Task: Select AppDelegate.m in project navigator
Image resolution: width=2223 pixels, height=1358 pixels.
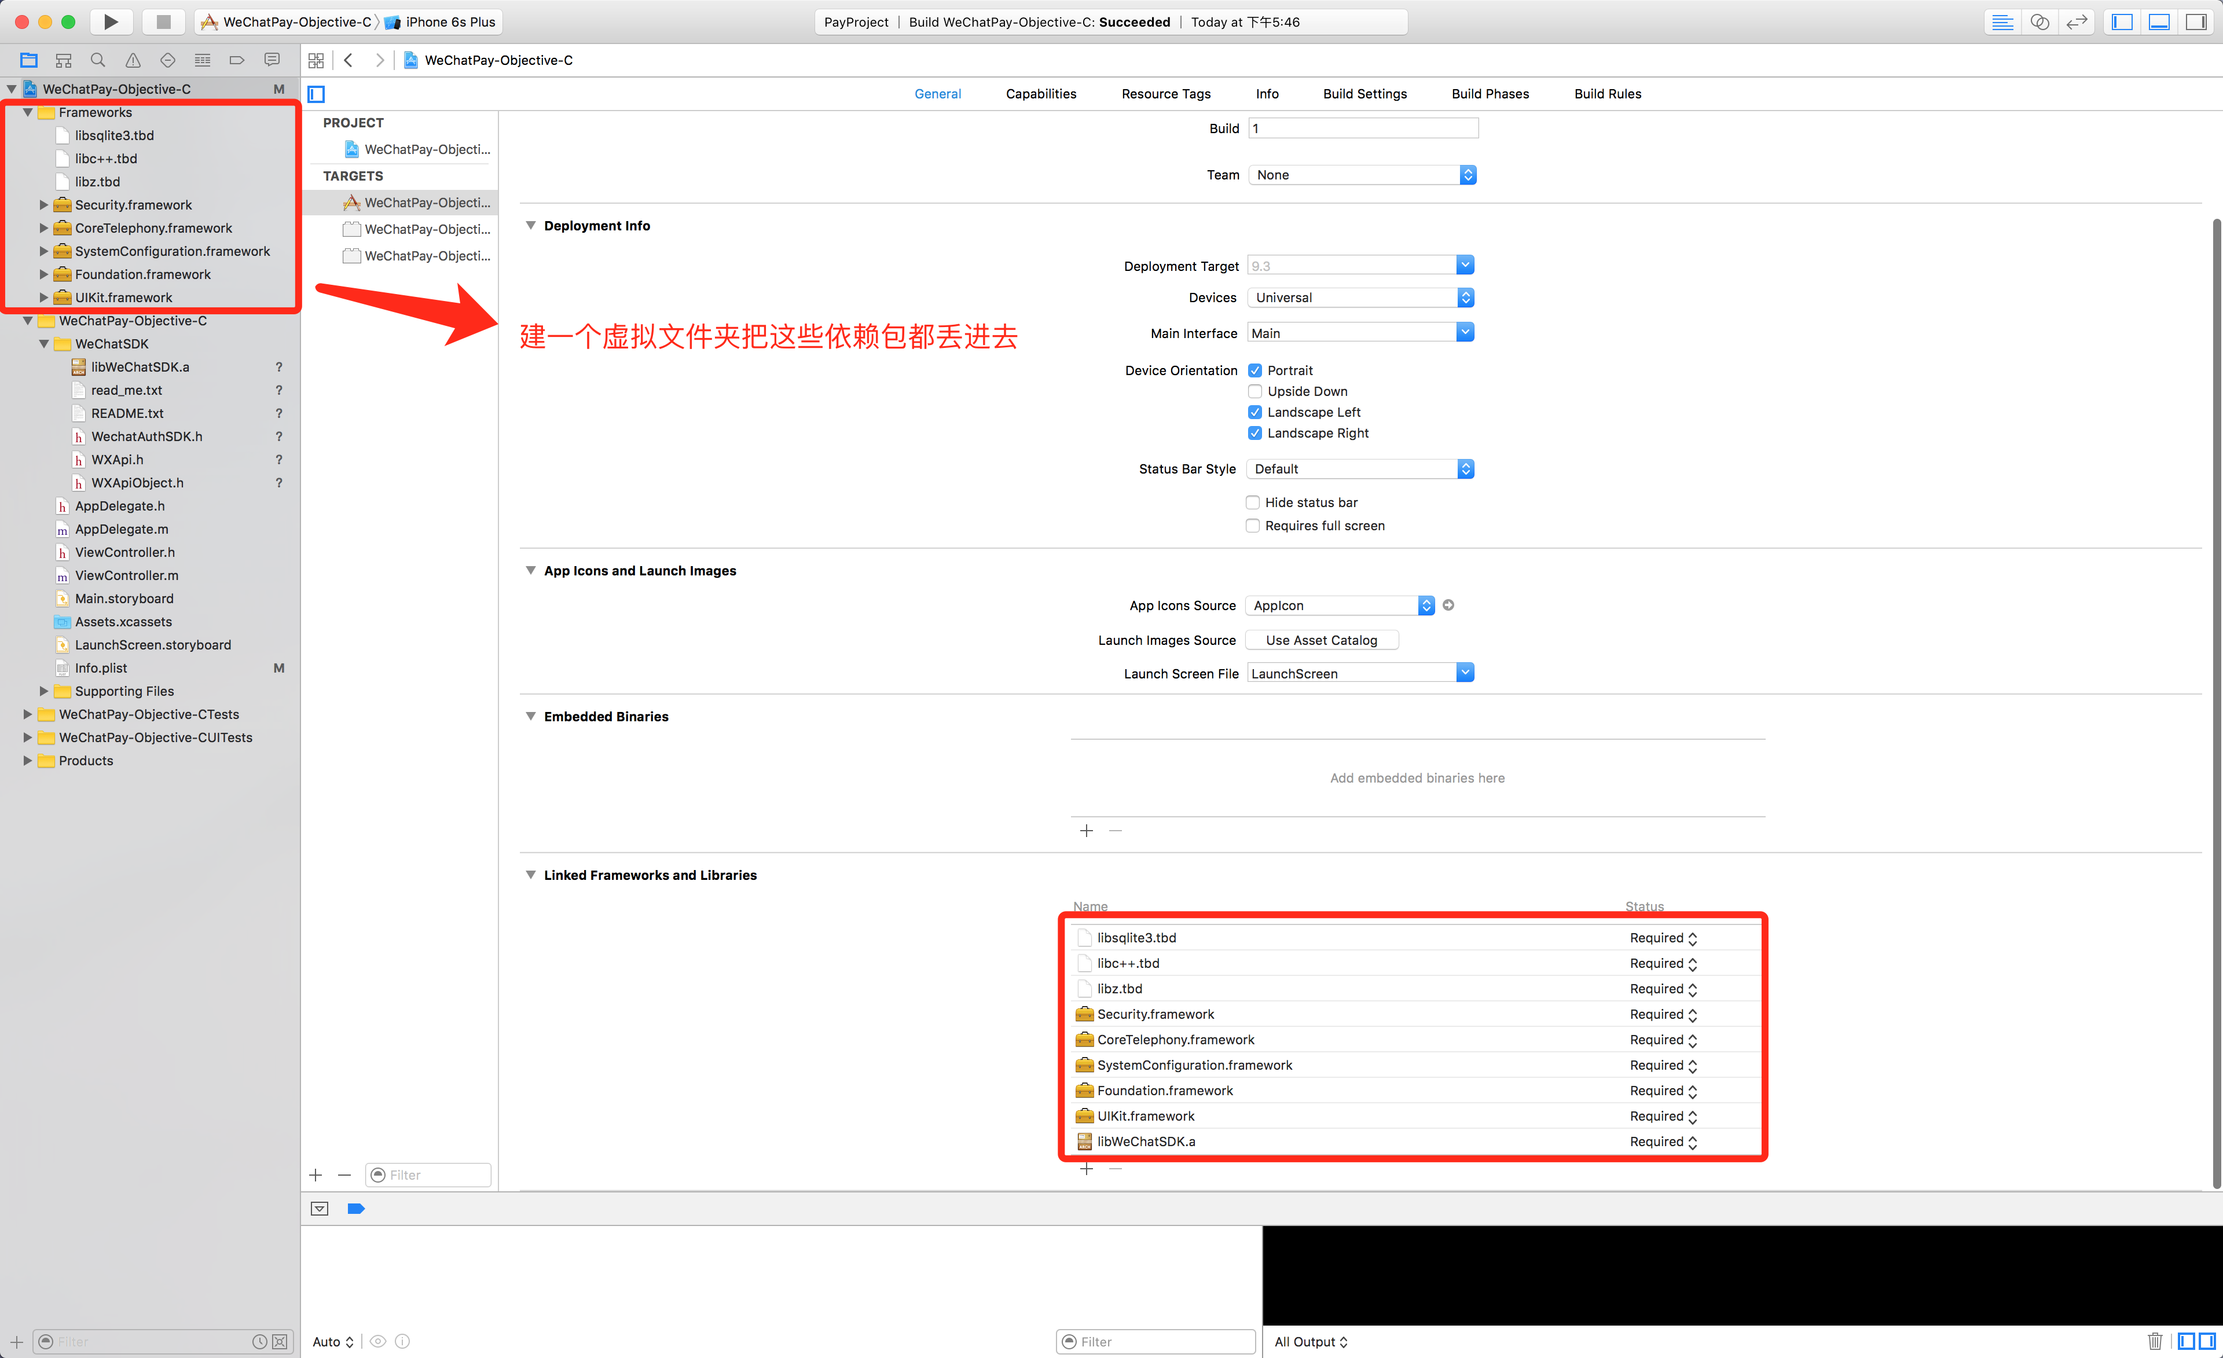Action: [x=121, y=528]
